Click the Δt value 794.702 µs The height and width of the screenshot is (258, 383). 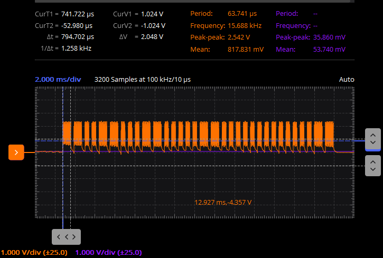(x=78, y=37)
